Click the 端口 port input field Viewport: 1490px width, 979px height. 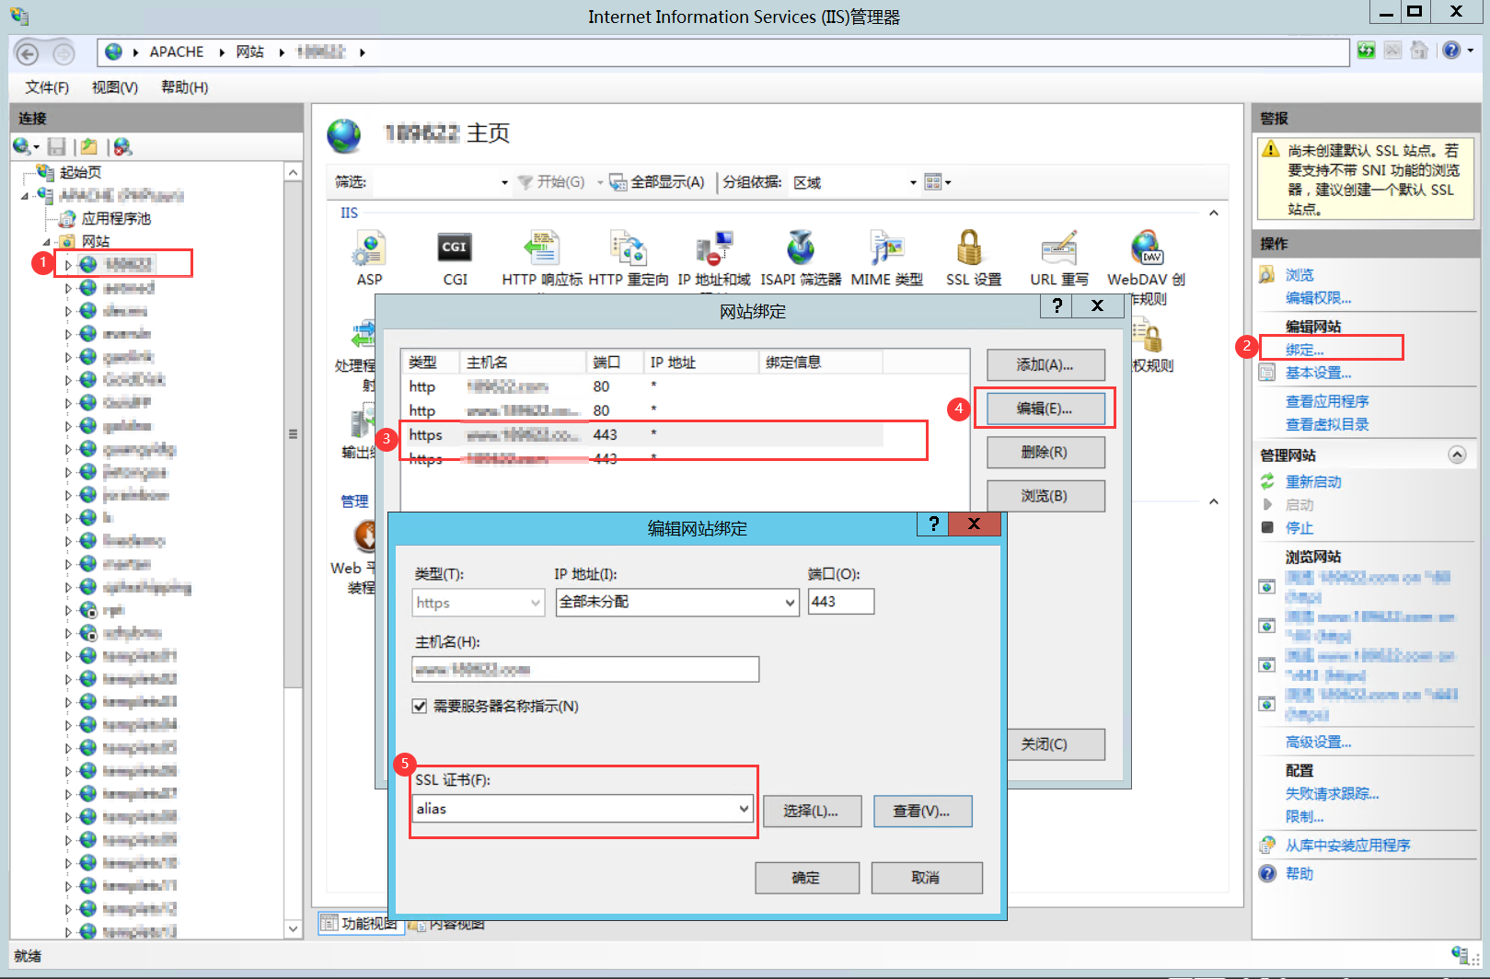[x=841, y=602]
